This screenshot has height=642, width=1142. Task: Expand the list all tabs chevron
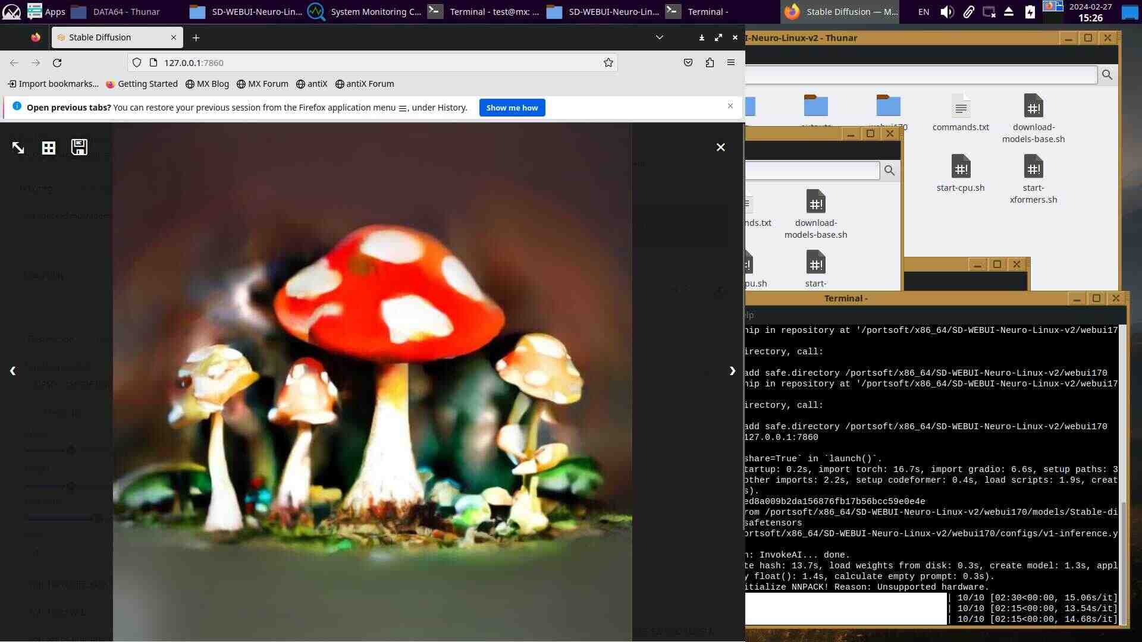[659, 37]
